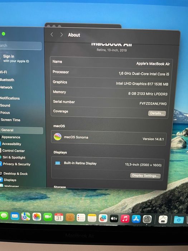The height and width of the screenshot is (251, 188).
Task: Click the Built-in Retina Display laptop icon
Action: pyautogui.click(x=58, y=163)
